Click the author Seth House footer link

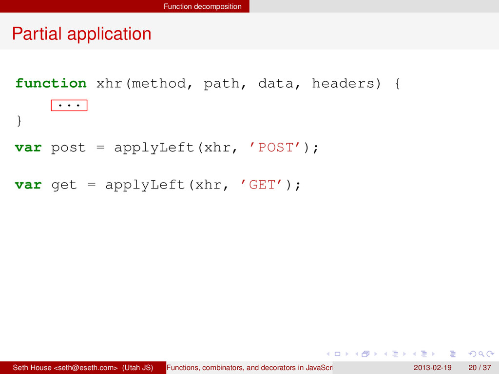click(83, 368)
